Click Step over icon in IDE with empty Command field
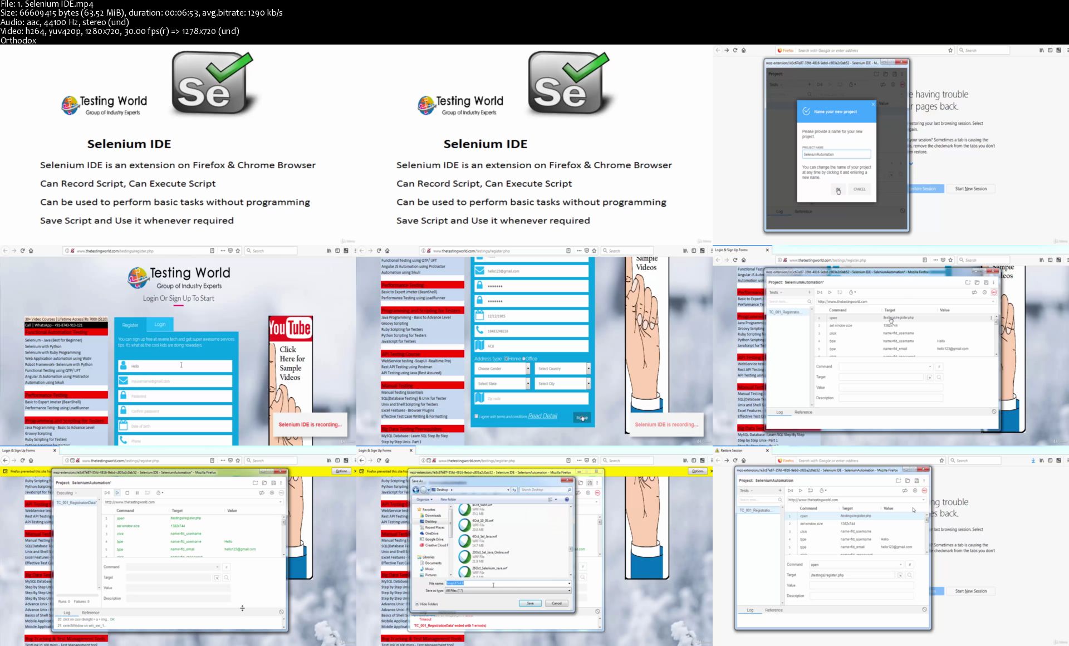This screenshot has height=646, width=1069. pyautogui.click(x=840, y=292)
